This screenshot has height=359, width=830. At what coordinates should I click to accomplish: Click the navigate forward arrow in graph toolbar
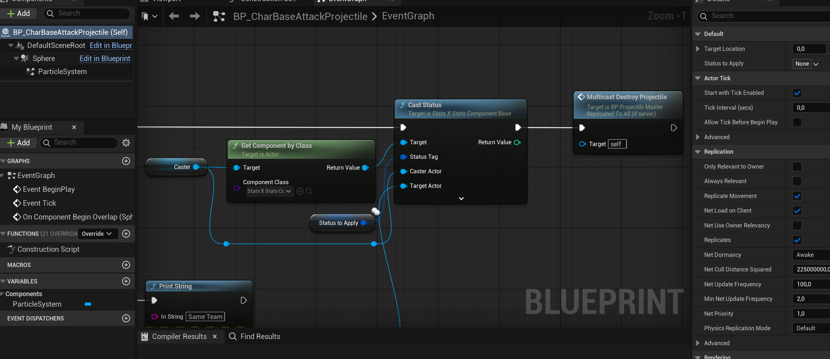point(195,16)
